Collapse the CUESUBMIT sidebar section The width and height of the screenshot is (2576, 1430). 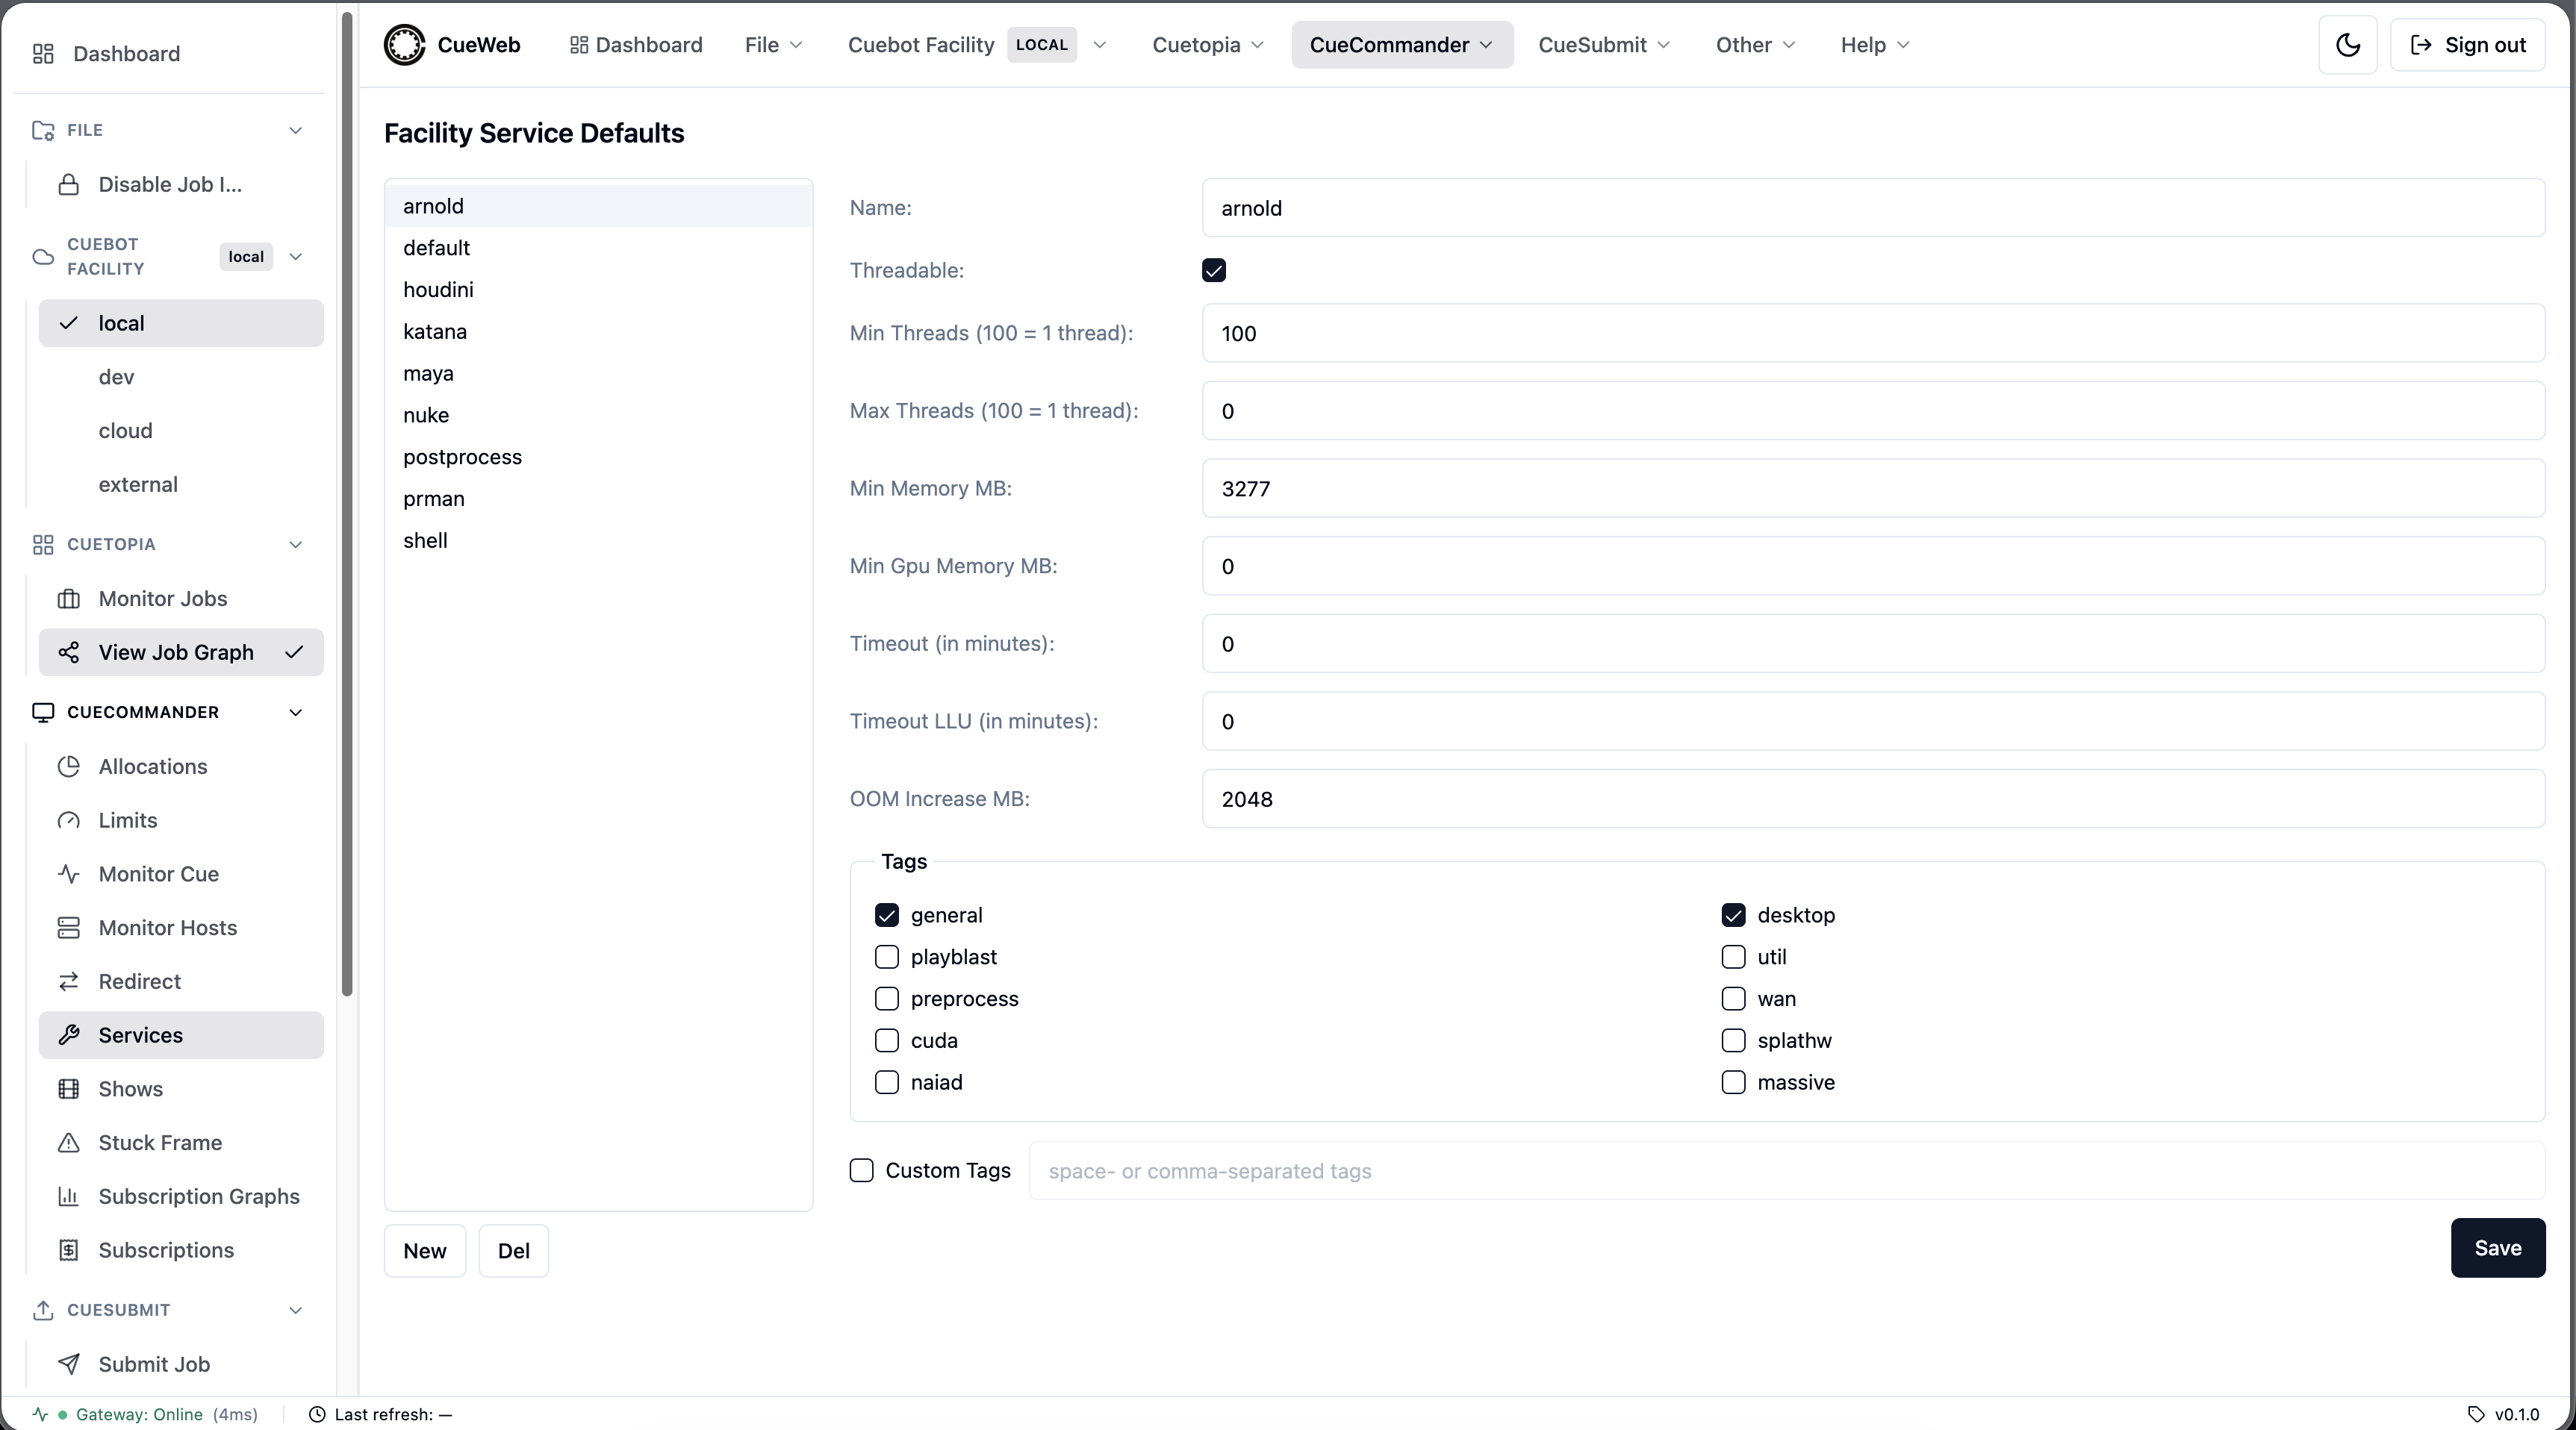pos(295,1310)
